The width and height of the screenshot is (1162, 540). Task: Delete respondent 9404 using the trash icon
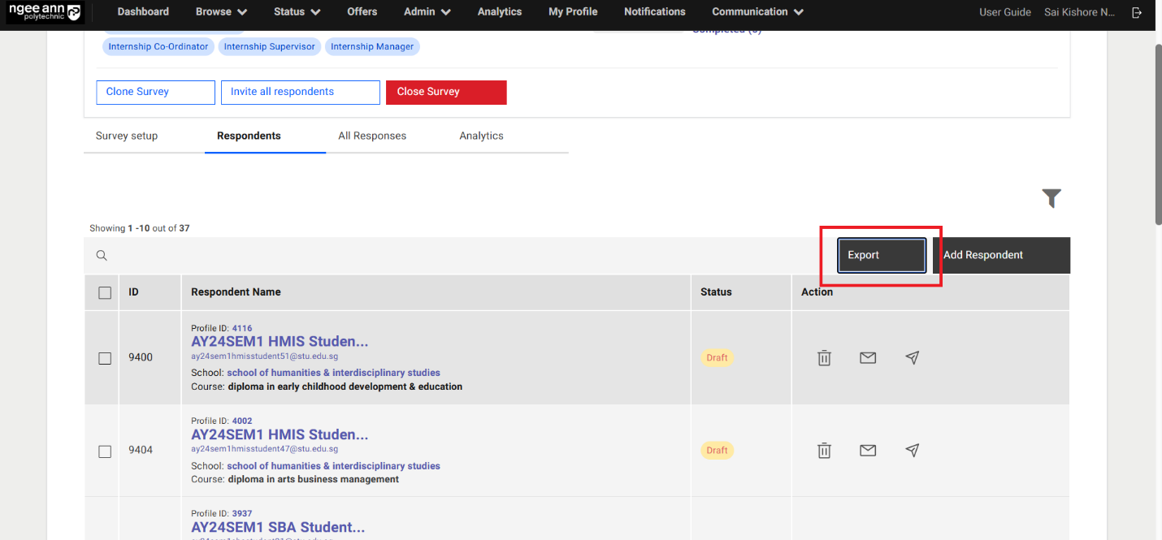[x=824, y=450]
